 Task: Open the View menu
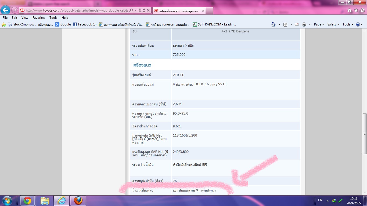coord(25,18)
